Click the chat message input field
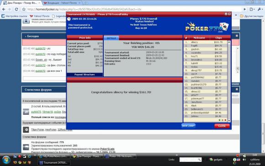 44,78
